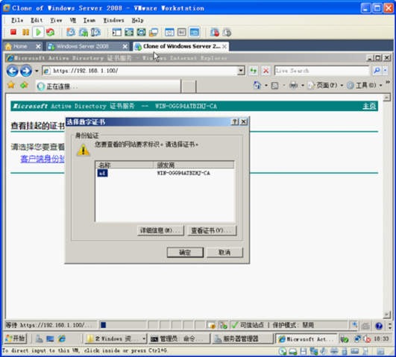The height and width of the screenshot is (357, 396).
Task: Click the 查看证书(V)... button
Action: 212,230
